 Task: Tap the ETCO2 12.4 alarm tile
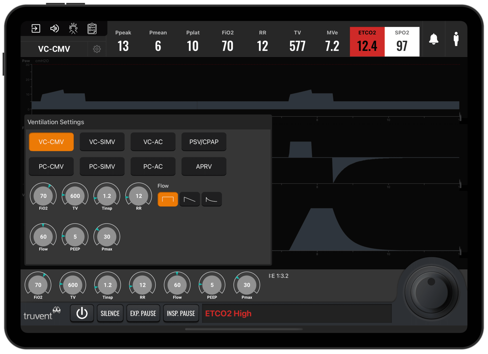367,41
